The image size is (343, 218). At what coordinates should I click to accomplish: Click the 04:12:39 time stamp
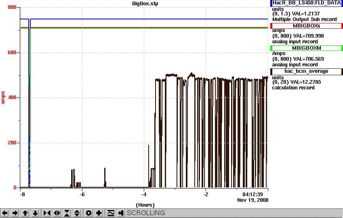pyautogui.click(x=253, y=194)
